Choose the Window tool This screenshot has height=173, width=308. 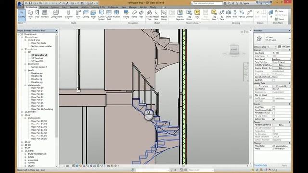[45, 14]
